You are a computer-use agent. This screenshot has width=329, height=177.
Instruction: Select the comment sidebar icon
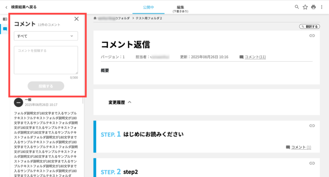pyautogui.click(x=5, y=29)
